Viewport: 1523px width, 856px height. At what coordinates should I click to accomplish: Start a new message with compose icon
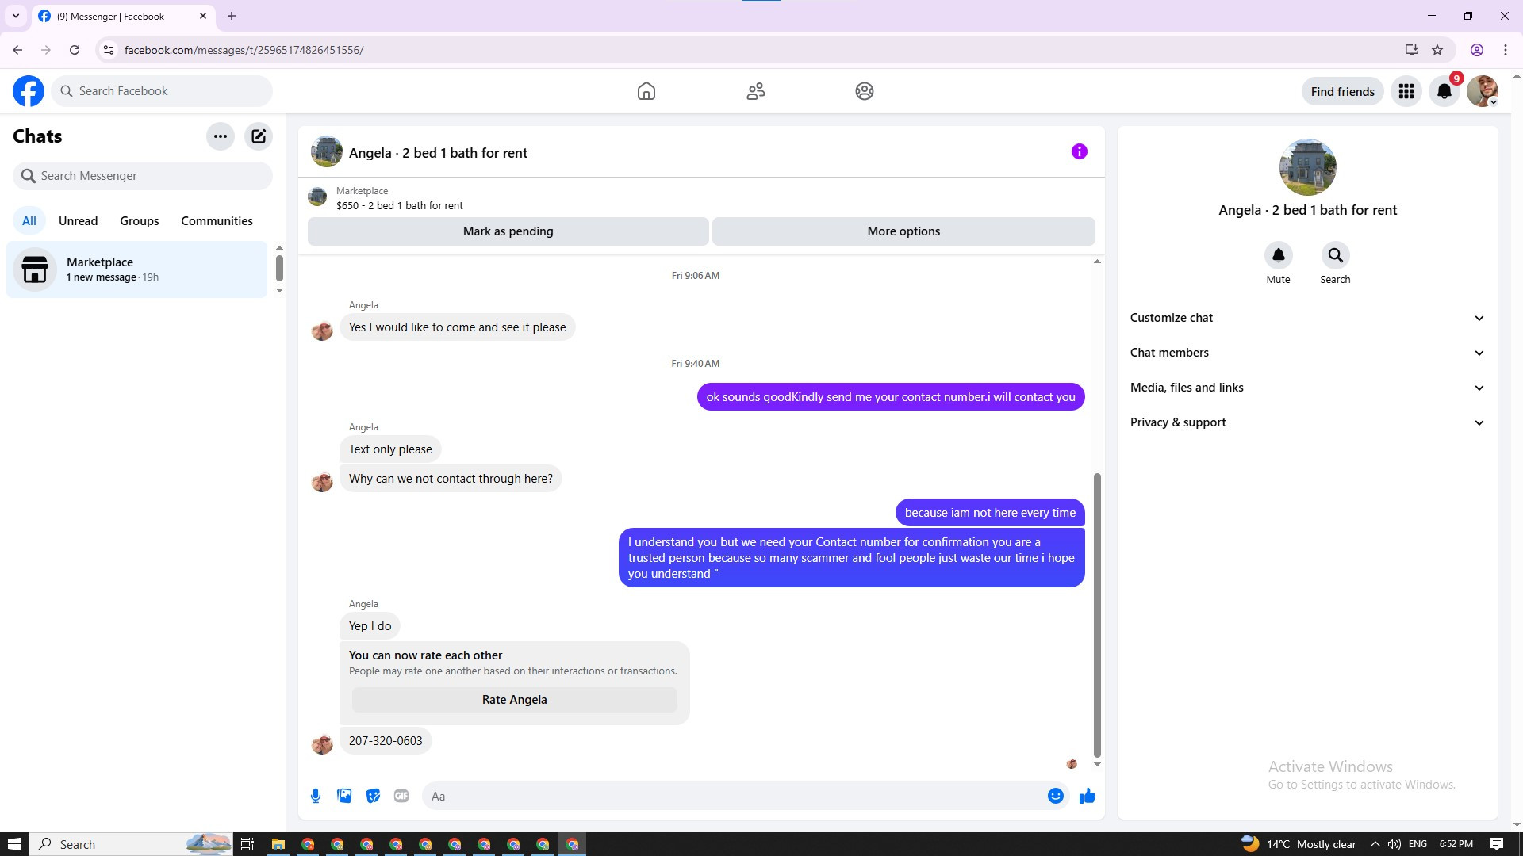259,136
